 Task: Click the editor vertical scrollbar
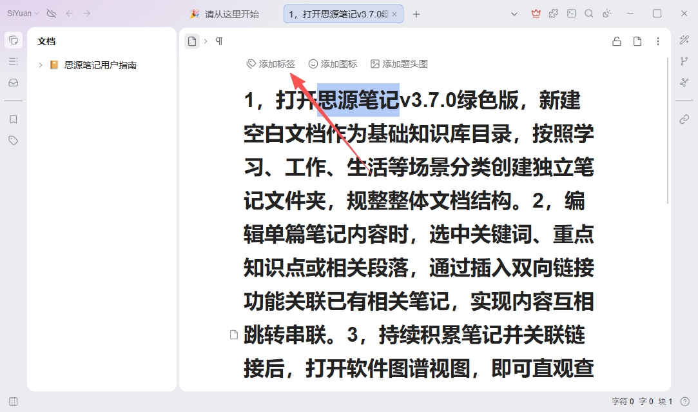click(668, 130)
